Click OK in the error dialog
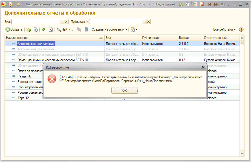The height and width of the screenshot is (162, 251). pyautogui.click(x=125, y=90)
